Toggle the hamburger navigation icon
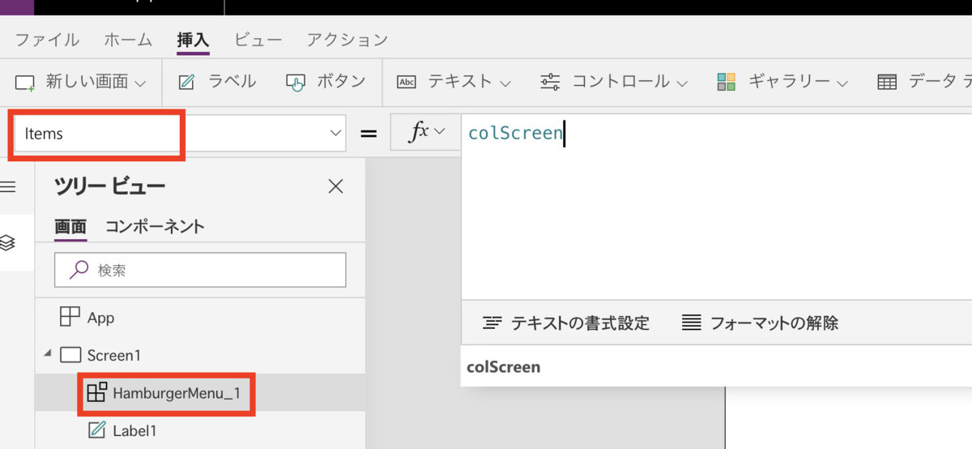The height and width of the screenshot is (449, 972). point(8,187)
